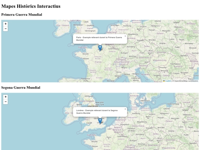The height and width of the screenshot is (150, 200).
Task: Close the Paris popup
Action: 125,36
